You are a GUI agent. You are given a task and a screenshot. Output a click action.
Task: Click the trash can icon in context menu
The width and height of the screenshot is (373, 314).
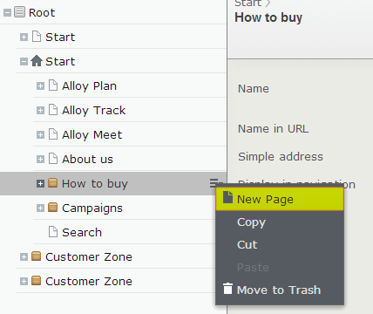coord(227,289)
